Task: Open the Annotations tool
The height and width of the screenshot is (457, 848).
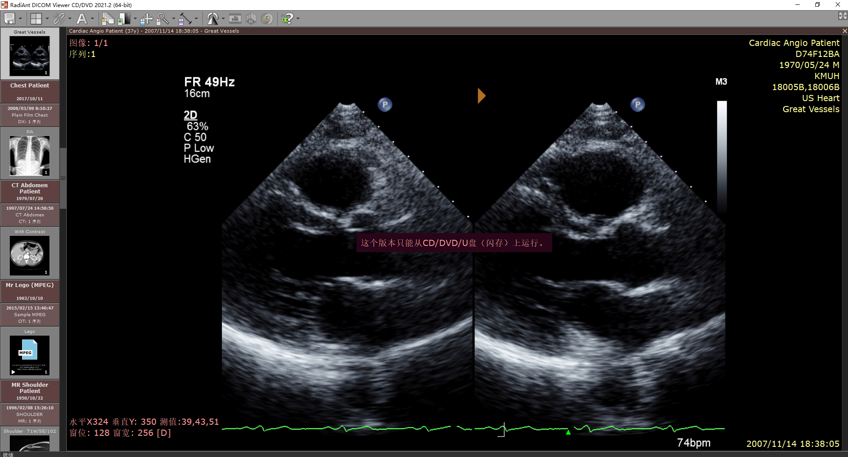Action: pos(82,19)
